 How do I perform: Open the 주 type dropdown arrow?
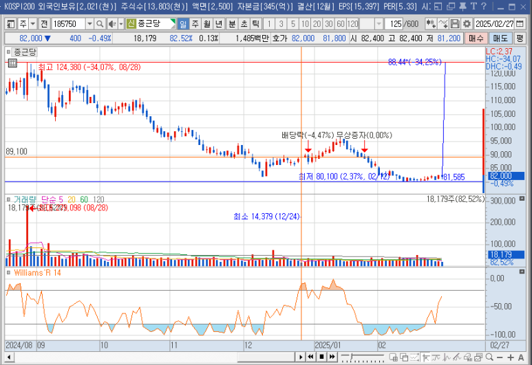(32, 24)
